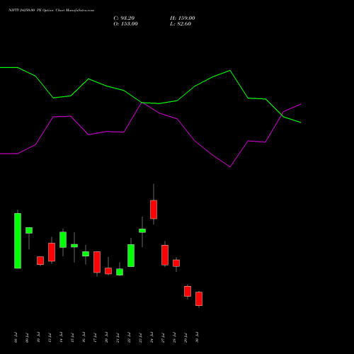The image size is (354, 354).
Task: Click the open value O: 153.00
Action: [x=125, y=24]
